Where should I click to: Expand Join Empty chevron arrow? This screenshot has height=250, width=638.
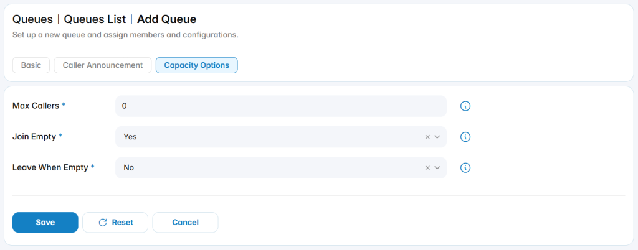point(437,137)
